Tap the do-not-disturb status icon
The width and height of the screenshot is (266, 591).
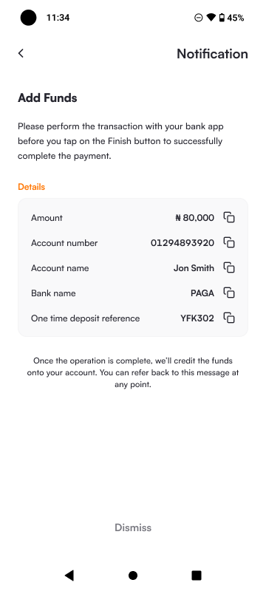199,18
